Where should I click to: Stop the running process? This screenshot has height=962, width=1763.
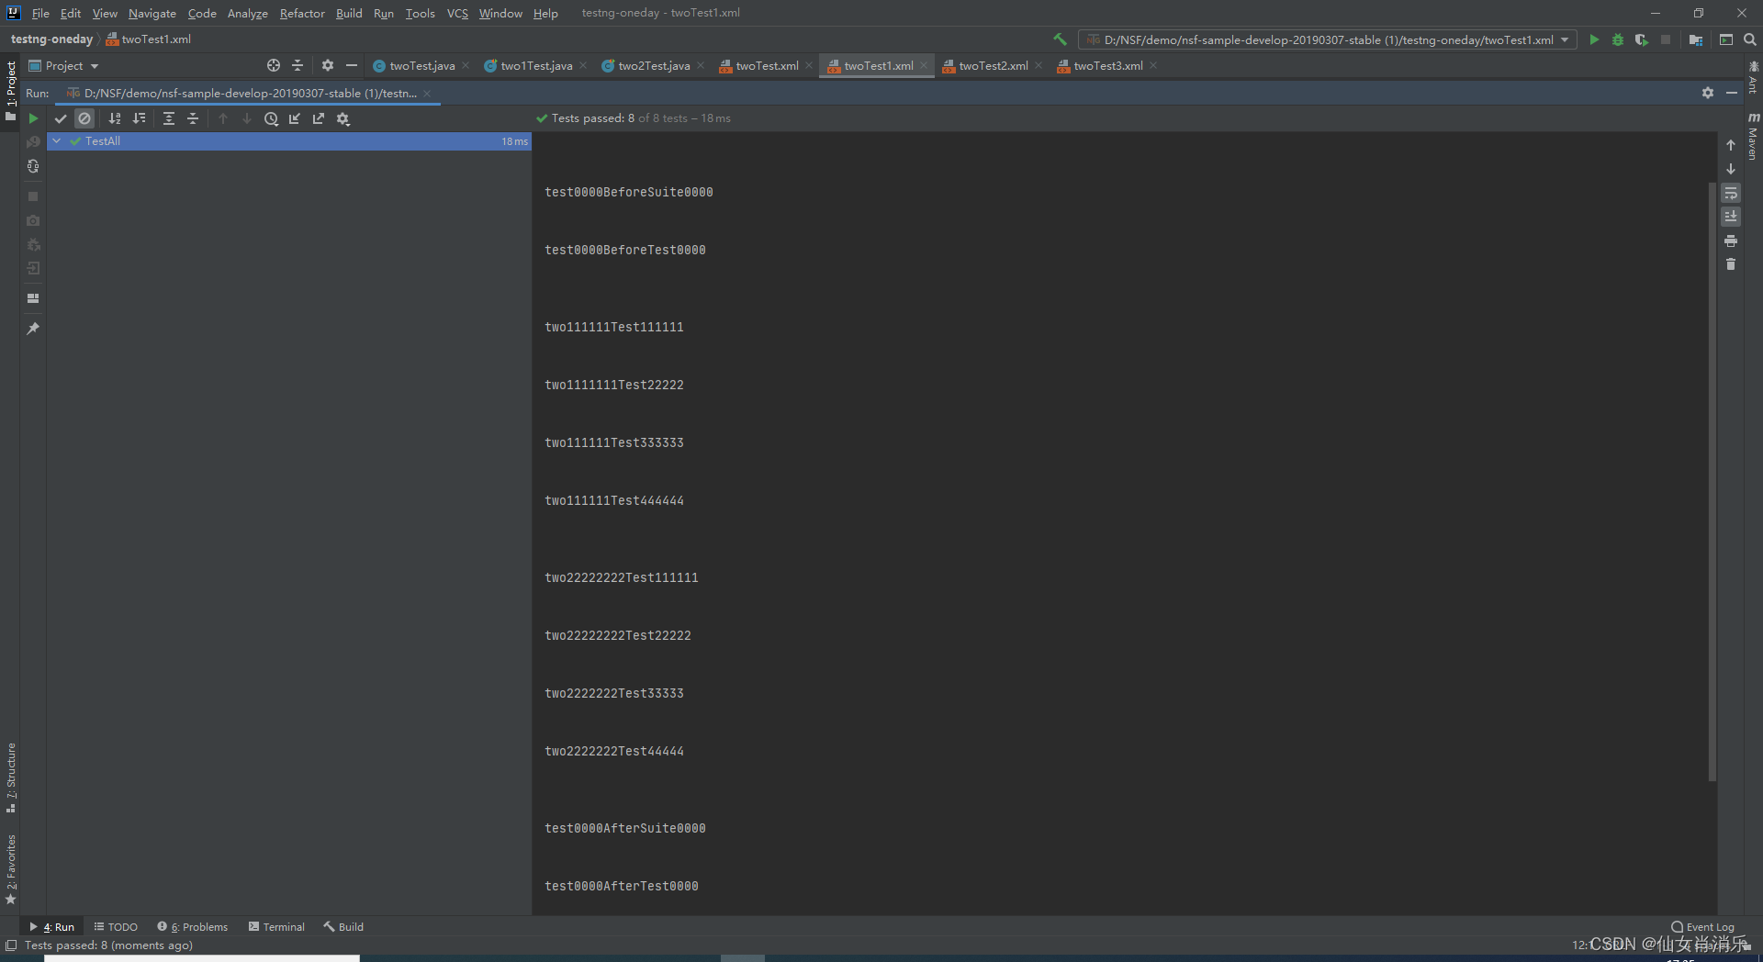pyautogui.click(x=33, y=196)
